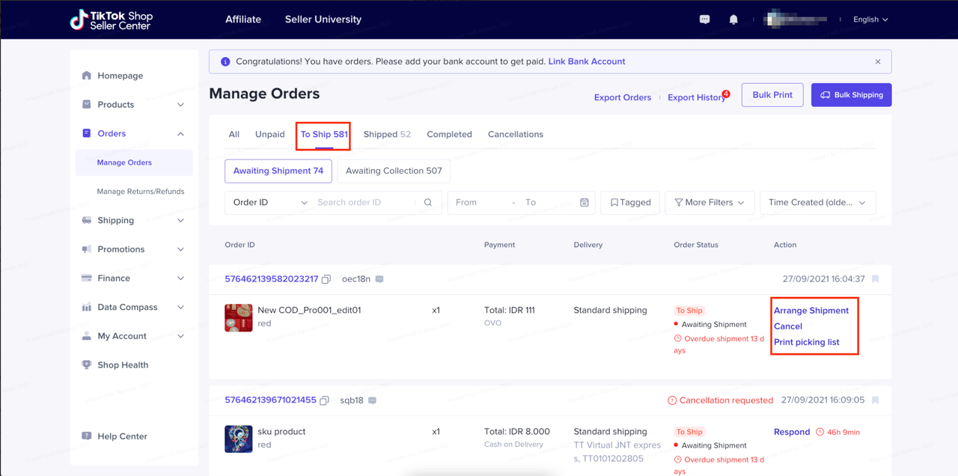Select the Awaiting Shipment 74 filter

[x=278, y=171]
